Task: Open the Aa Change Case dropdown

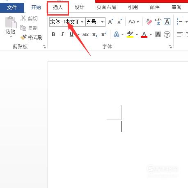Action: coord(134,22)
